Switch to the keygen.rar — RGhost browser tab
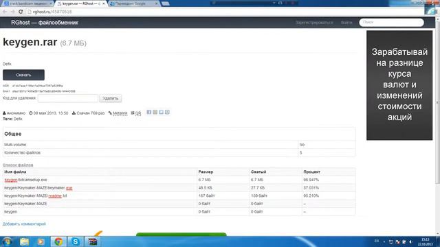Screen dimensions: 440x247 [81, 3]
